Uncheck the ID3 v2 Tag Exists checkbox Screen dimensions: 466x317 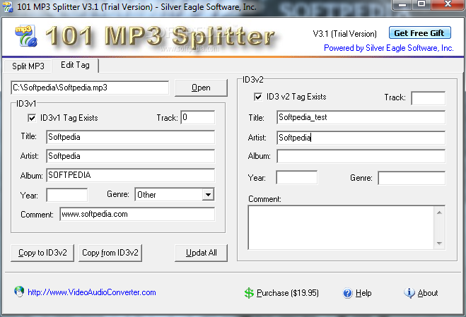(x=258, y=97)
